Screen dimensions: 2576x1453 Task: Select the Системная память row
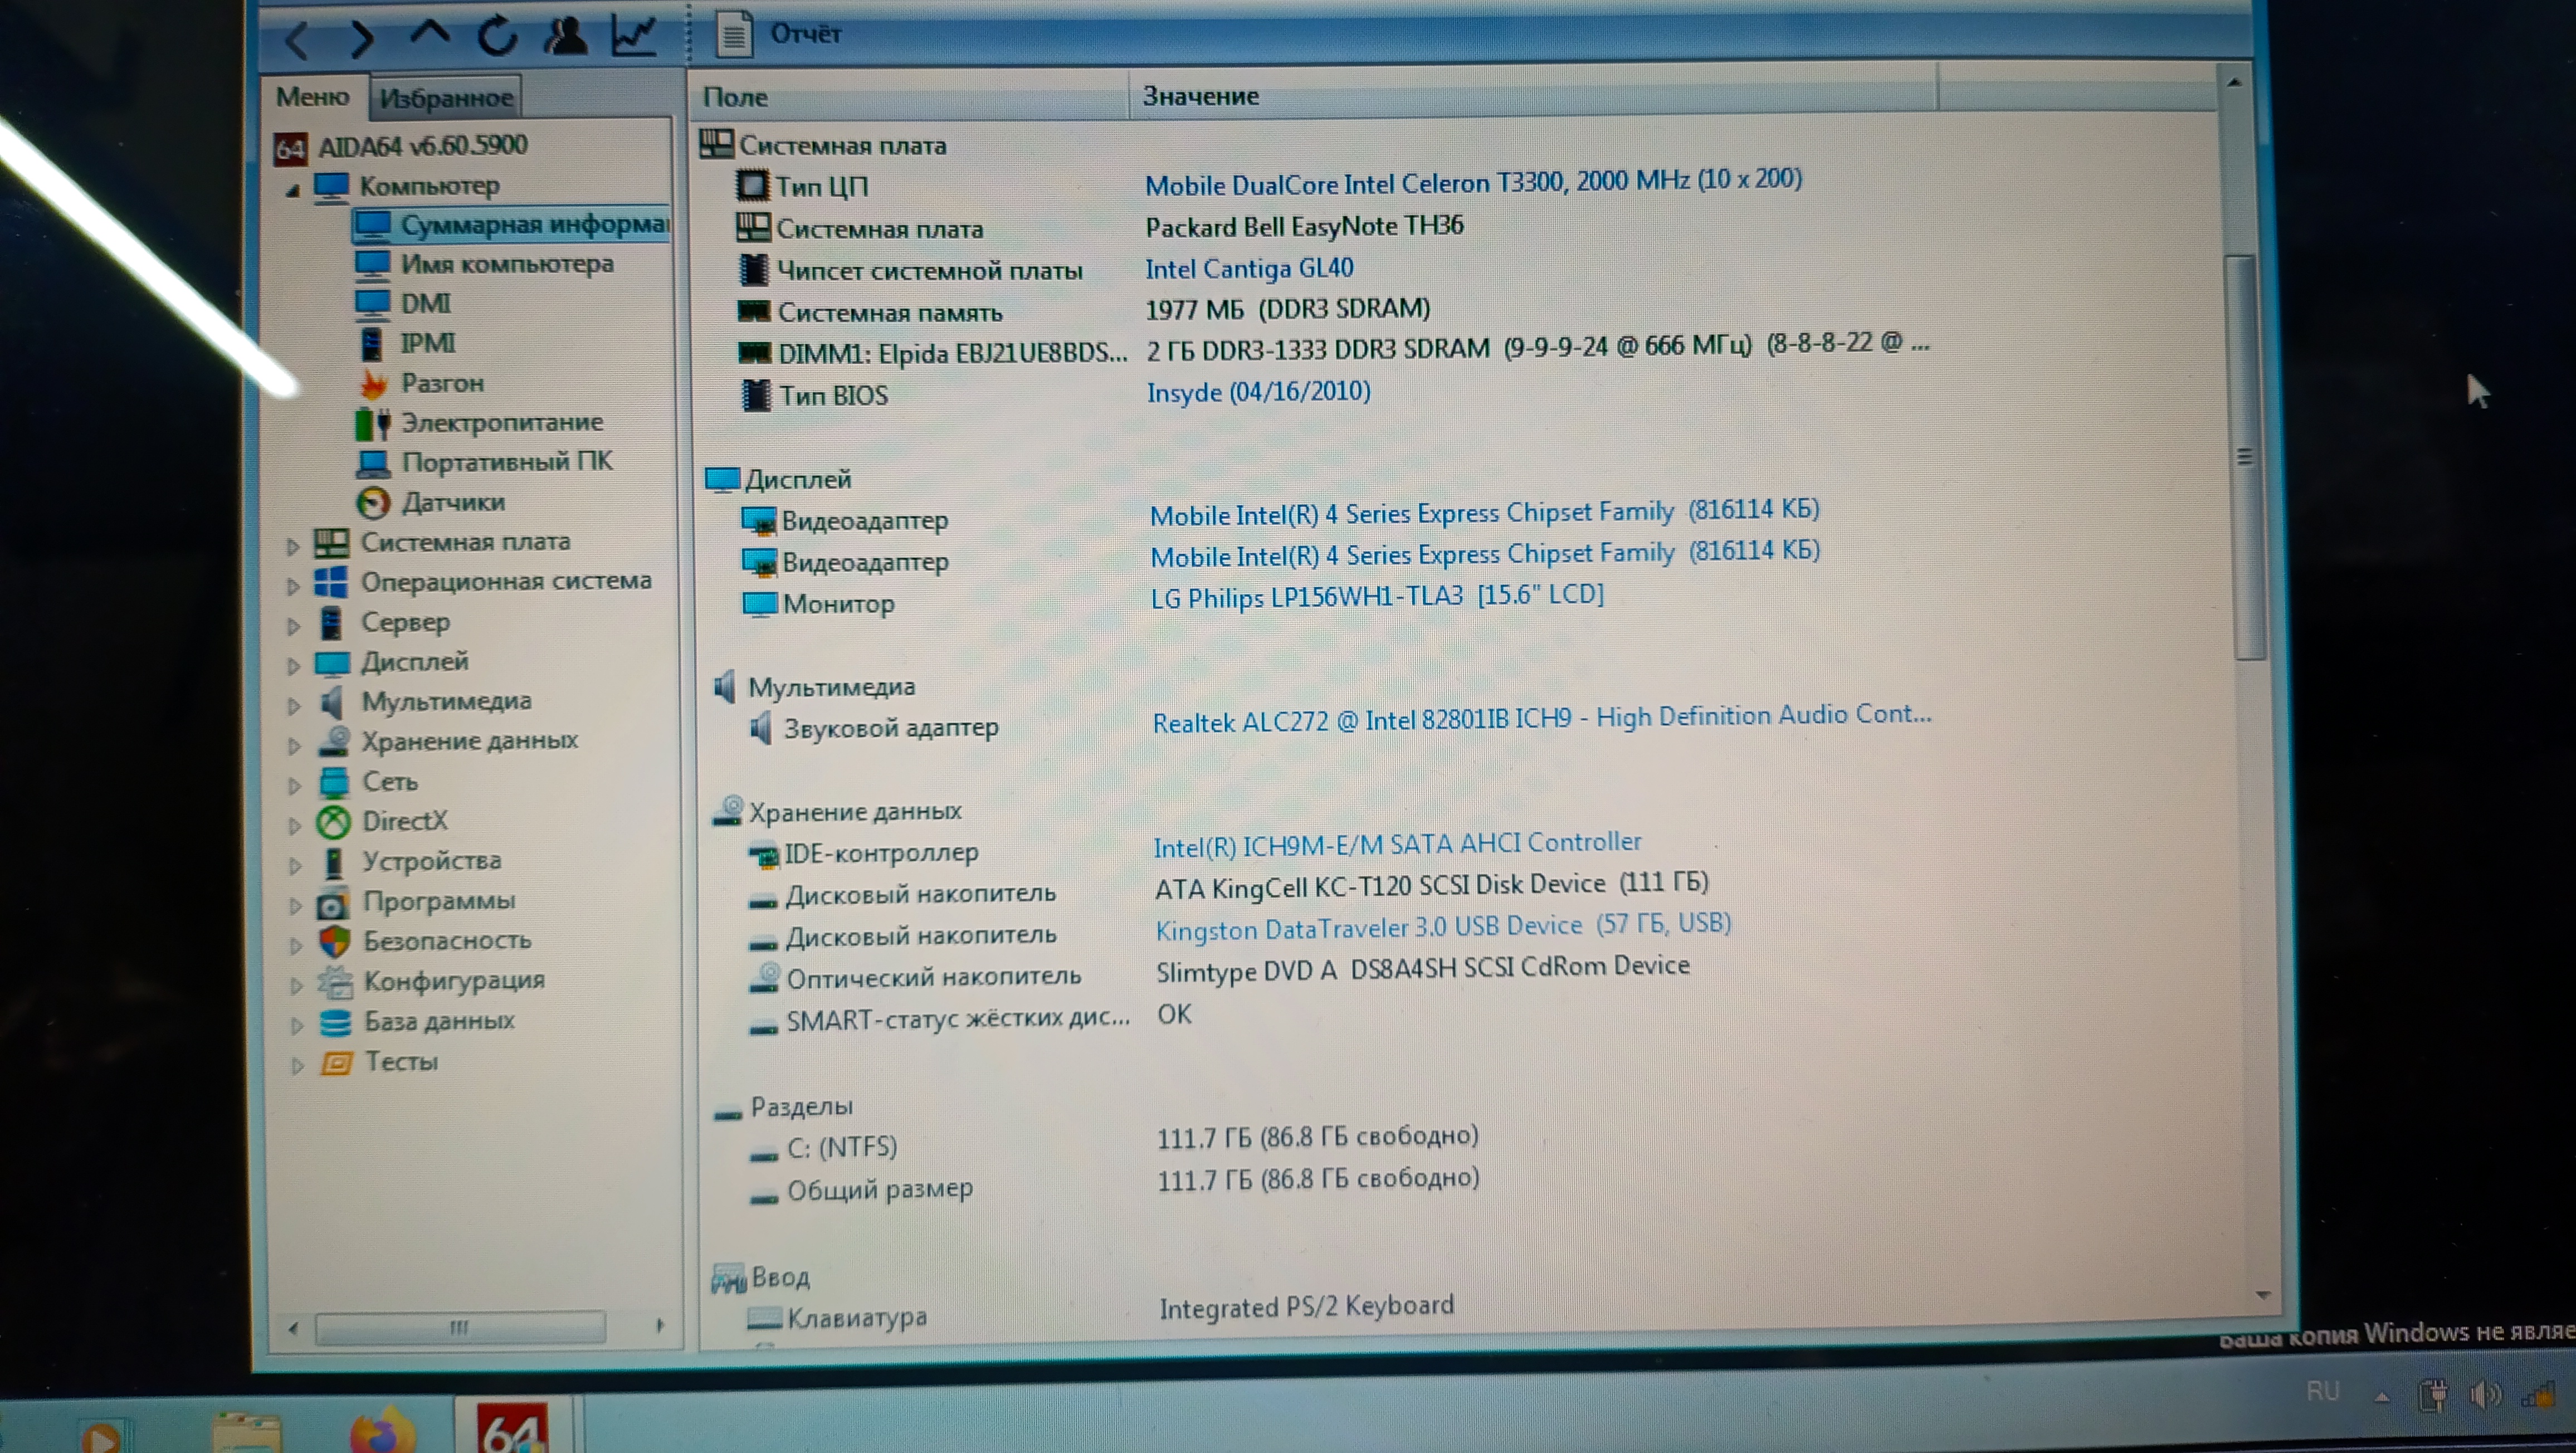1085,311
